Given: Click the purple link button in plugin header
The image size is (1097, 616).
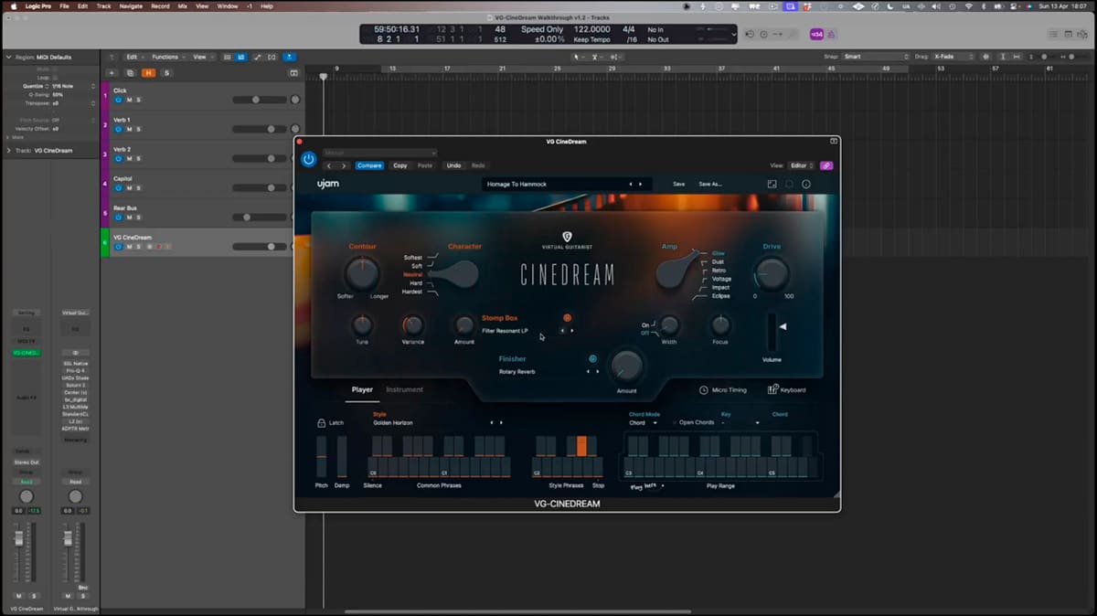Looking at the screenshot, I should [826, 165].
